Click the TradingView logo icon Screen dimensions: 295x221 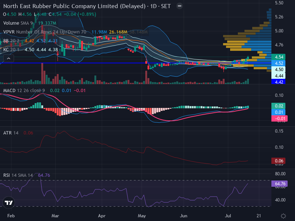point(8,203)
